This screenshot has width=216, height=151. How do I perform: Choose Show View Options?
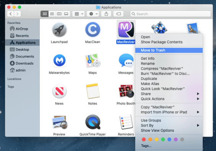169,130
